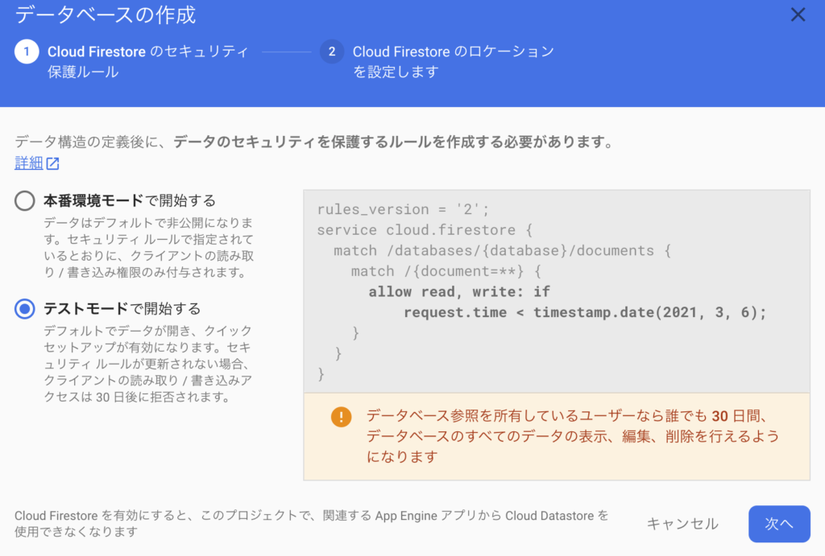Select the 本番環境モード radio button
The image size is (825, 556).
[25, 201]
